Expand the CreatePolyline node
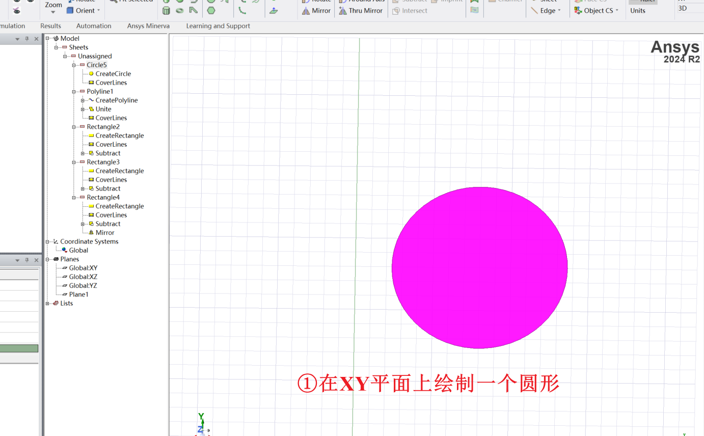The image size is (704, 436). click(x=83, y=100)
